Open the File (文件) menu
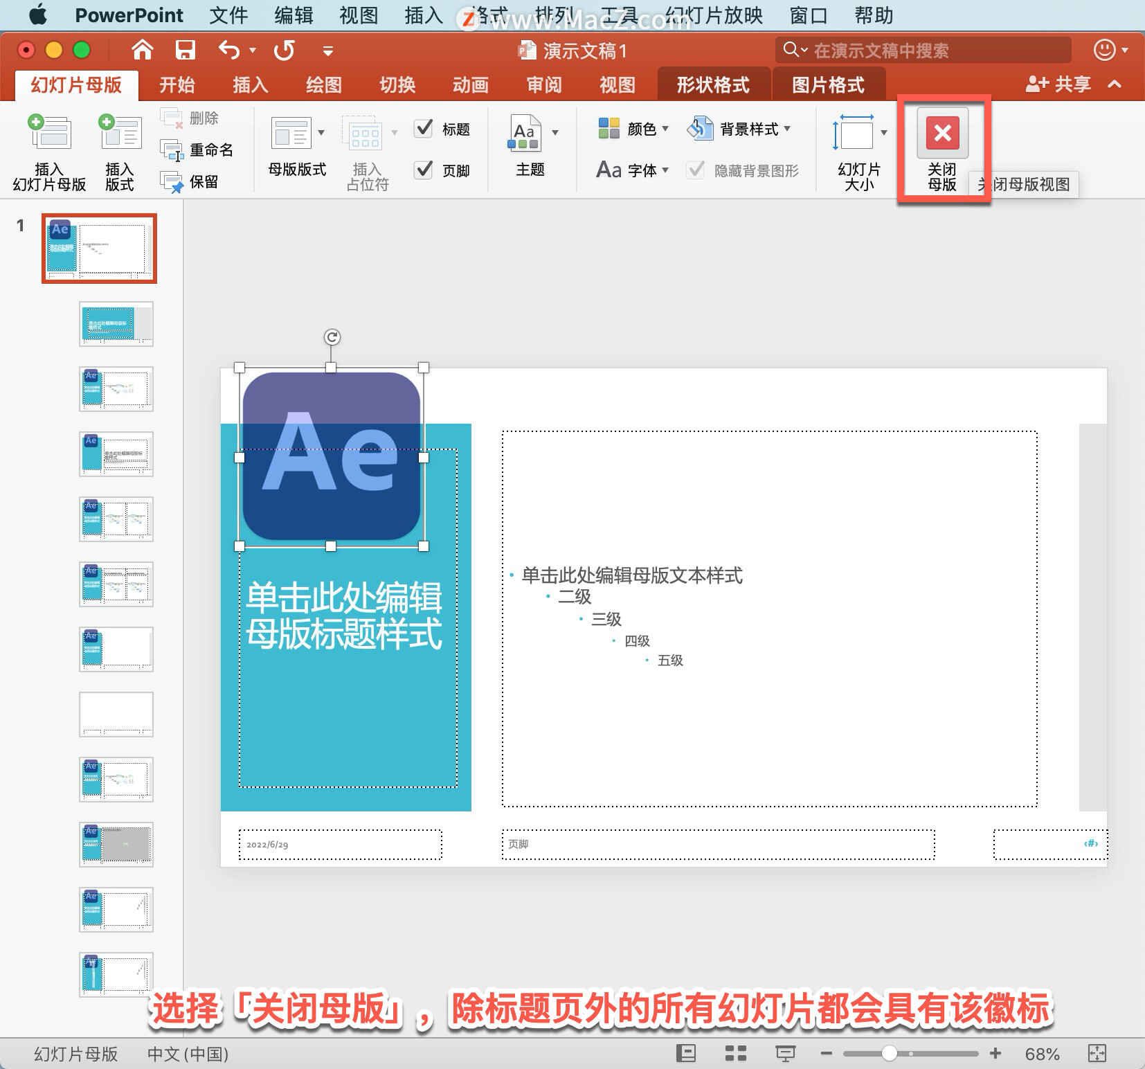Viewport: 1145px width, 1069px height. click(x=228, y=15)
